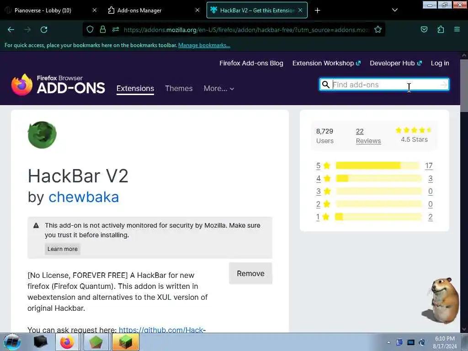
Task: Click the 17 count of five-star reviews
Action: click(x=429, y=165)
